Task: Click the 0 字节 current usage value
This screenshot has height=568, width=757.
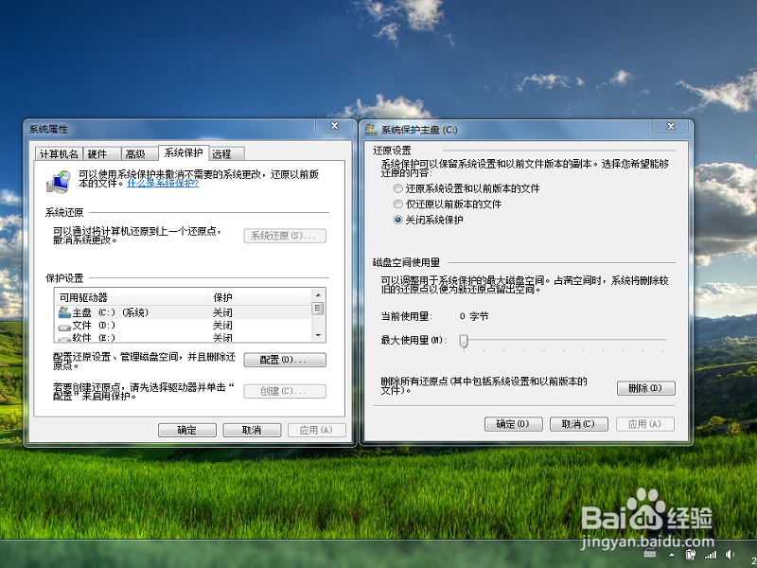Action: [x=474, y=316]
